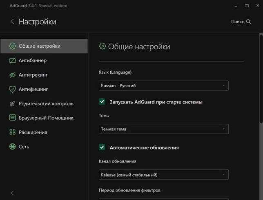Click the Период обновления фильтров label

click(129, 190)
